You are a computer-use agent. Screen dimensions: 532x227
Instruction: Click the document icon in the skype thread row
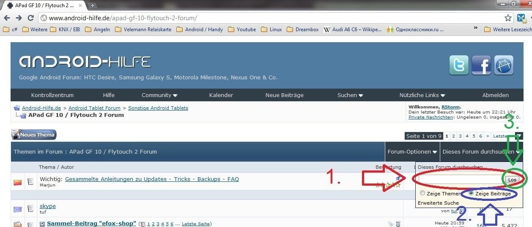coord(30,209)
